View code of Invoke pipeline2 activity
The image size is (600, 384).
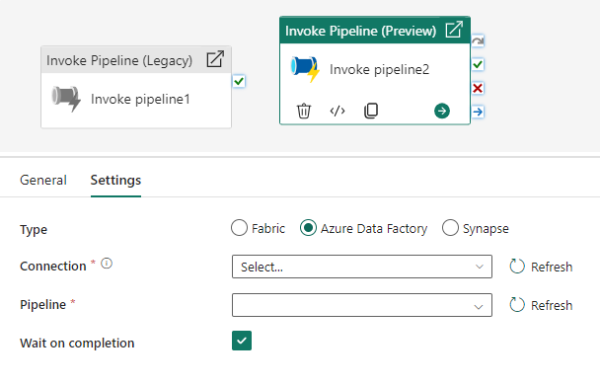[x=337, y=111]
